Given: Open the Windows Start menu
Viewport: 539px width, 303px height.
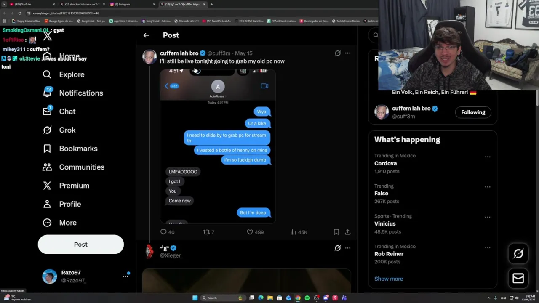Looking at the screenshot, I should point(195,298).
